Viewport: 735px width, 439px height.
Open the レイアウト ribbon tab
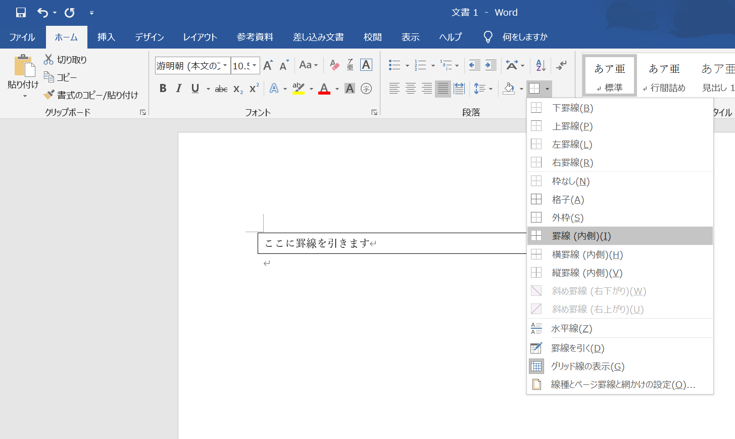coord(200,37)
